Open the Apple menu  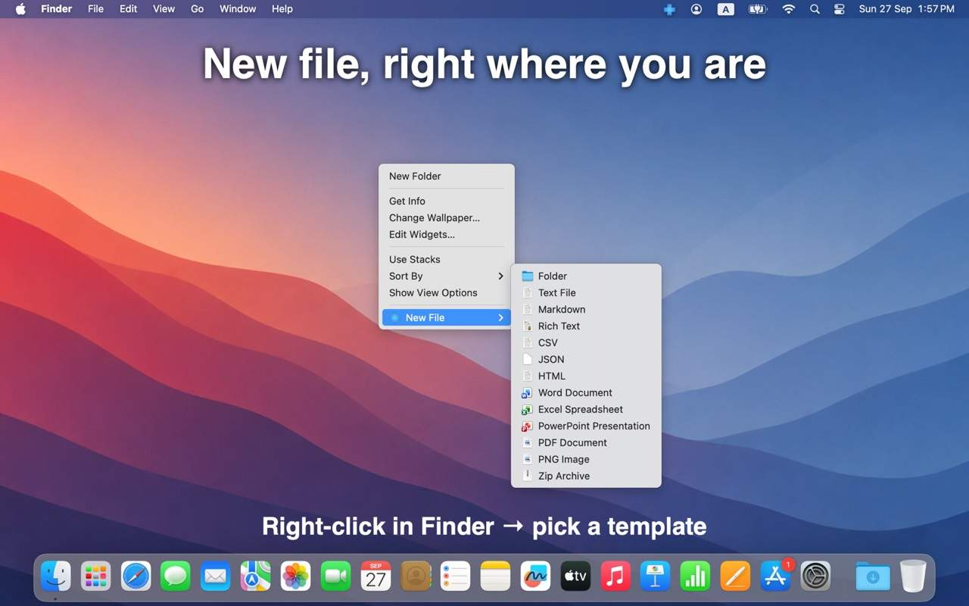20,9
